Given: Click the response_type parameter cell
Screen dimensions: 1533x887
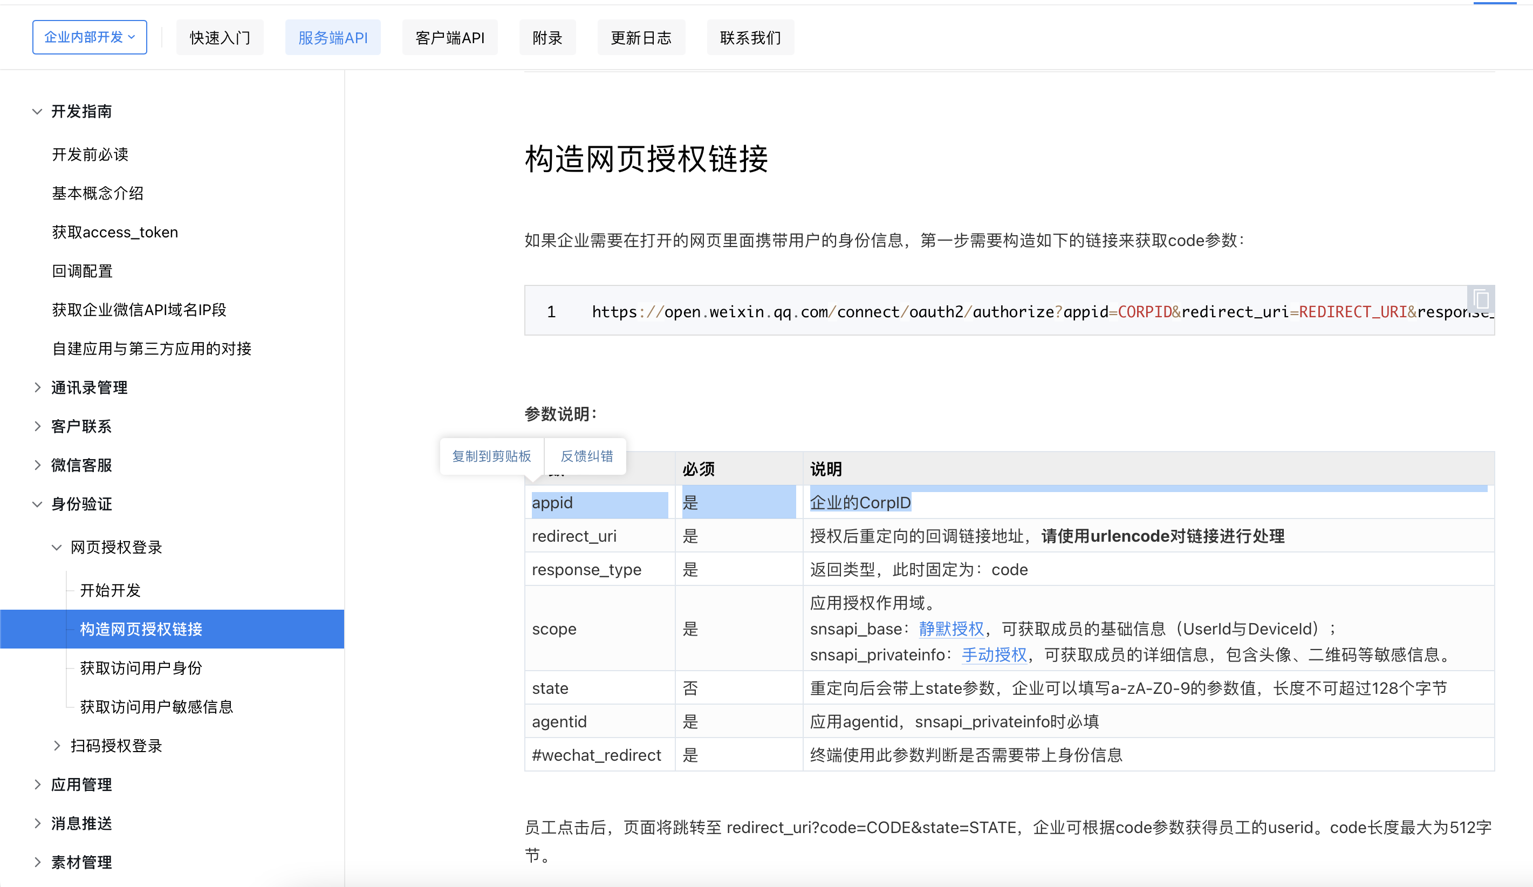Looking at the screenshot, I should [600, 569].
